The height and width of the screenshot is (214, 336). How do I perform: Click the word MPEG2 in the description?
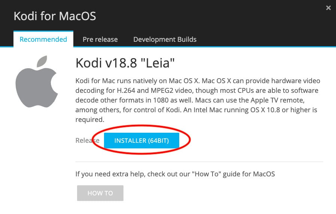(162, 91)
